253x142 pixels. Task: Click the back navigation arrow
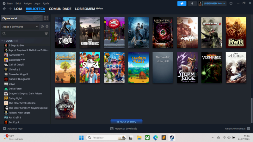click(4, 9)
